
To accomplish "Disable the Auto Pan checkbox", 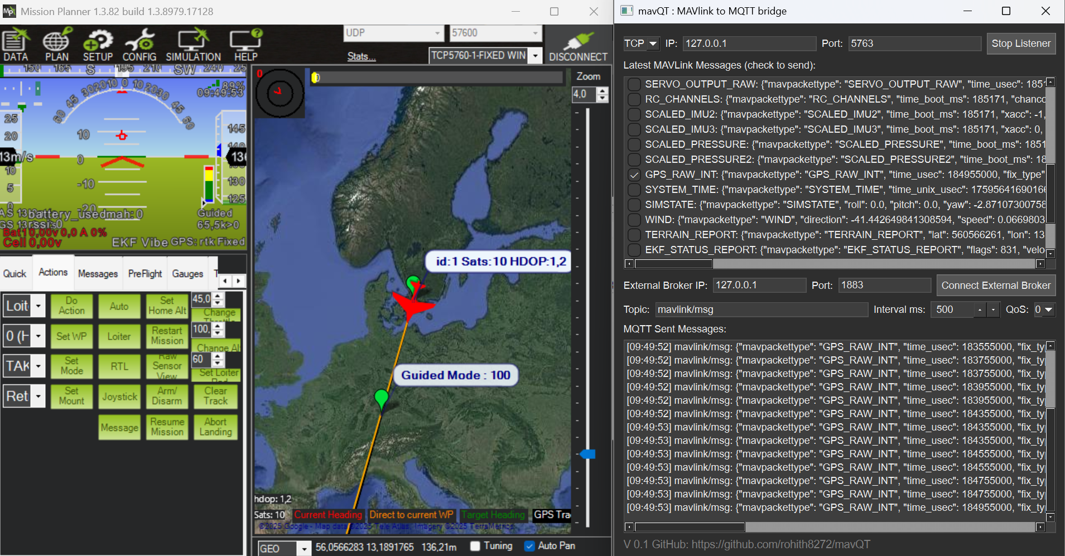I will coord(529,546).
